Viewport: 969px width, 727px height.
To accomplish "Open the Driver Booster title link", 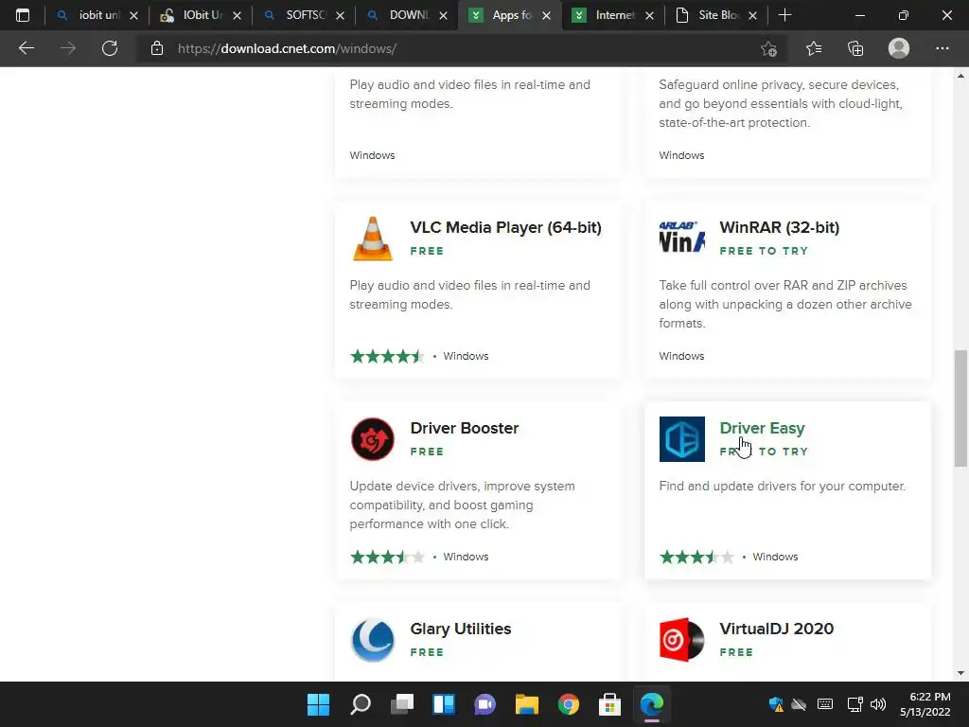I will pyautogui.click(x=464, y=428).
